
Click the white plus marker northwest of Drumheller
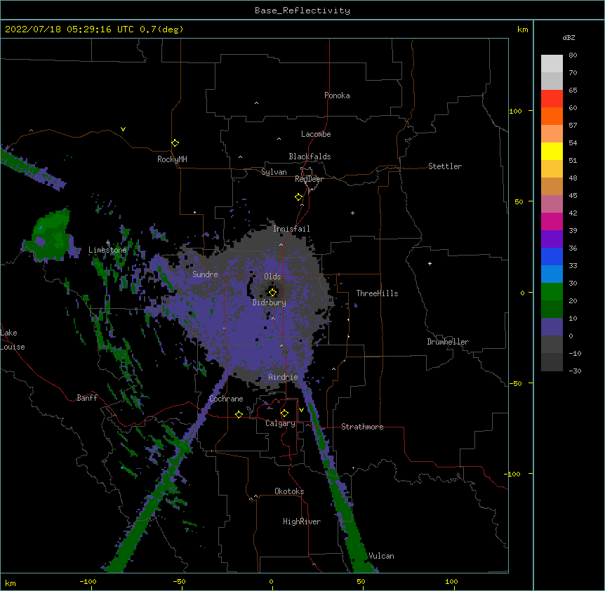point(430,263)
